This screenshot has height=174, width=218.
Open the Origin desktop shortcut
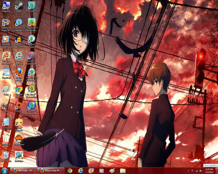point(19,107)
